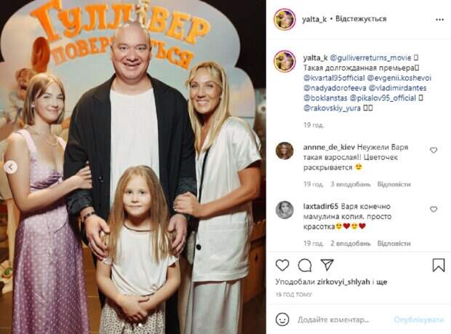Go to previous photo with left arrow
451x334 pixels.
[x=11, y=167]
